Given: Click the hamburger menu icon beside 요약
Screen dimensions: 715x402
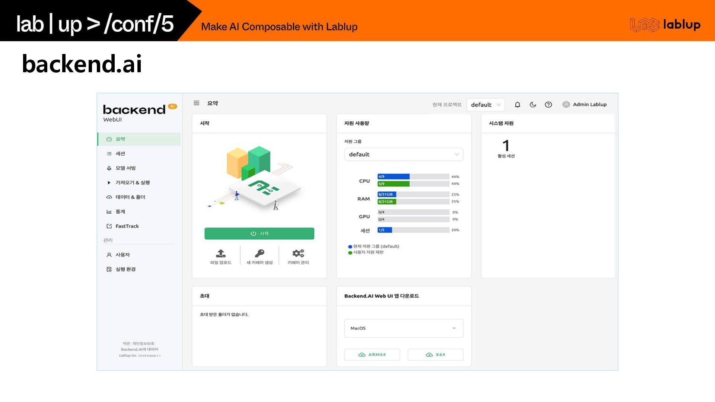Looking at the screenshot, I should (x=196, y=103).
